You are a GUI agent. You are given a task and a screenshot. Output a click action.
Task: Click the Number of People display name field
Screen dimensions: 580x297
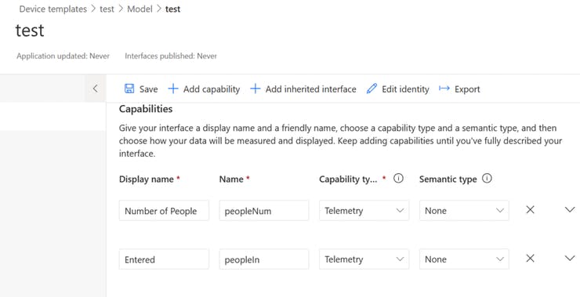point(164,211)
